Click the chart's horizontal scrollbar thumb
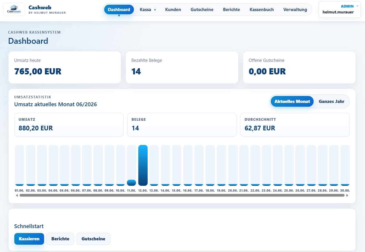Screen dimensions: 365x252 pyautogui.click(x=182, y=195)
